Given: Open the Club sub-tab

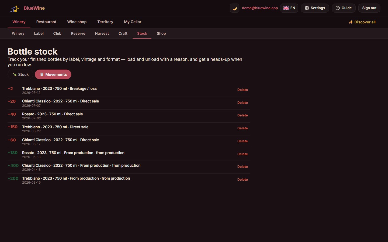Looking at the screenshot, I should [x=57, y=33].
